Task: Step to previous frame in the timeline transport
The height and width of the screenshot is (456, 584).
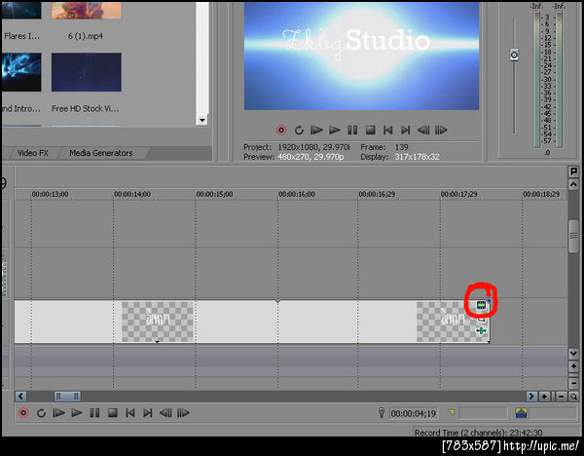Action: tap(165, 413)
